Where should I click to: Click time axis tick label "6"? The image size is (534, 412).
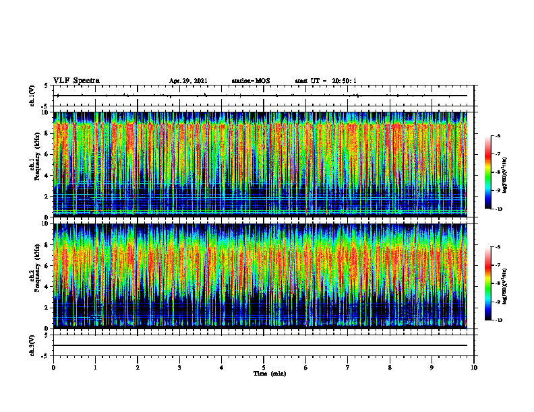306,368
